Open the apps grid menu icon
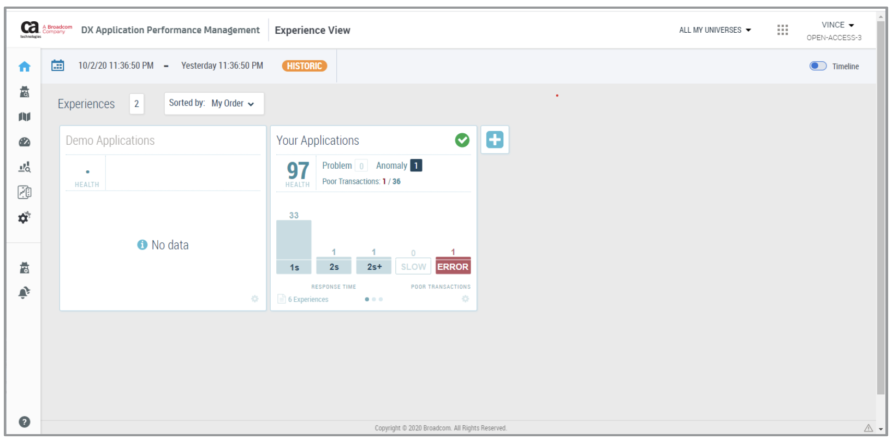Image resolution: width=892 pixels, height=439 pixels. [782, 30]
